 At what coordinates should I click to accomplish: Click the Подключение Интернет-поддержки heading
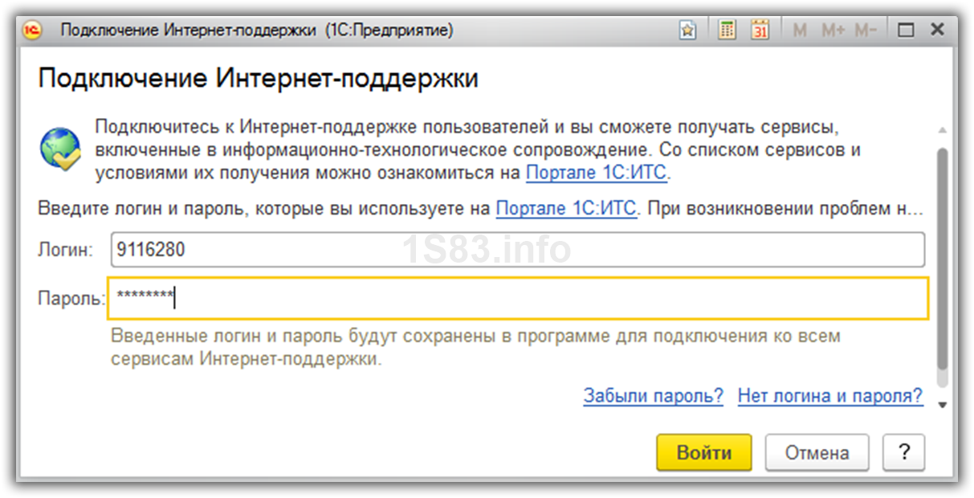[259, 80]
